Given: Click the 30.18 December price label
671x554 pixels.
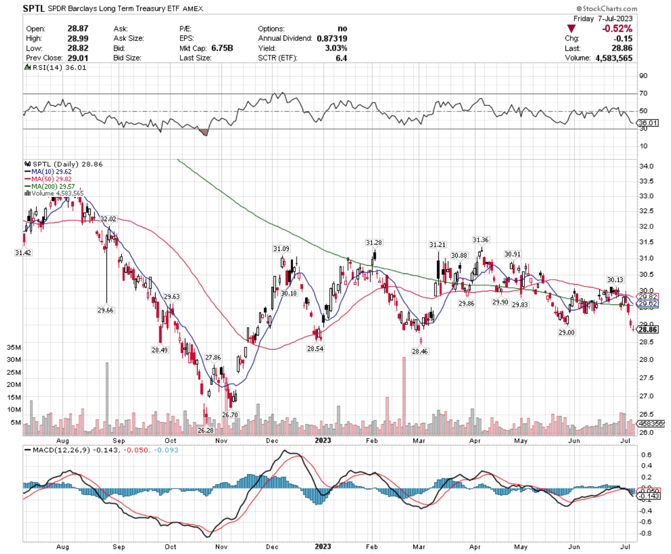Looking at the screenshot, I should tap(289, 293).
